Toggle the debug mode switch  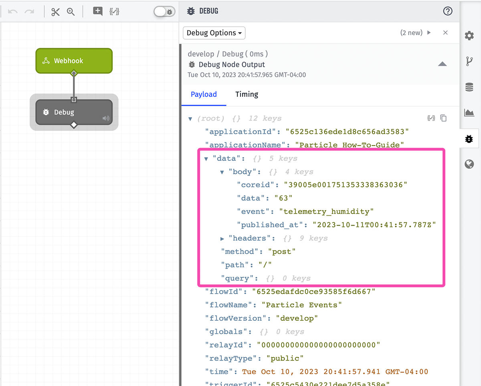pyautogui.click(x=164, y=12)
